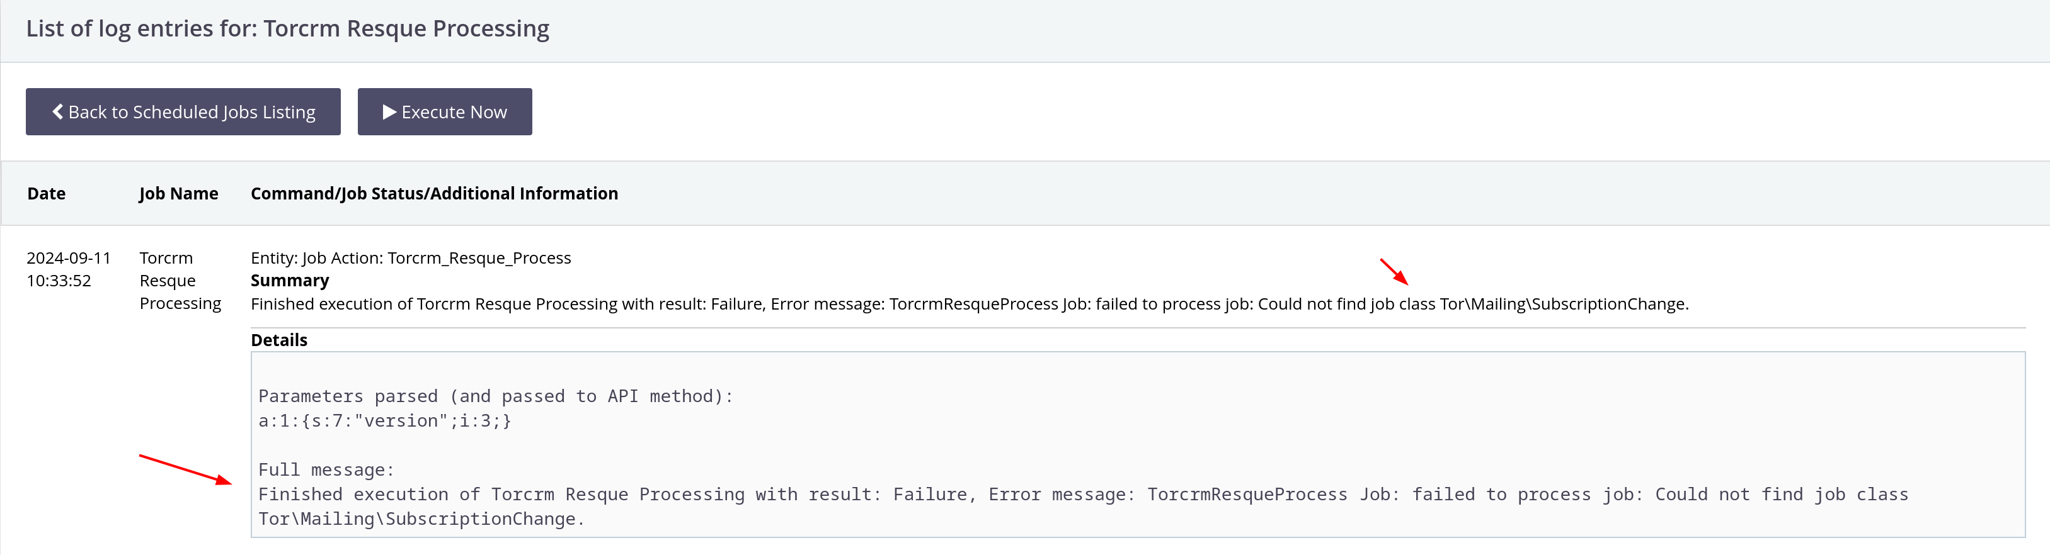
Task: Click the Command/Job Status/Additional Information header
Action: (433, 193)
